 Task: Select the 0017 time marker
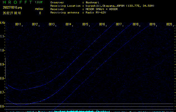(119, 25)
